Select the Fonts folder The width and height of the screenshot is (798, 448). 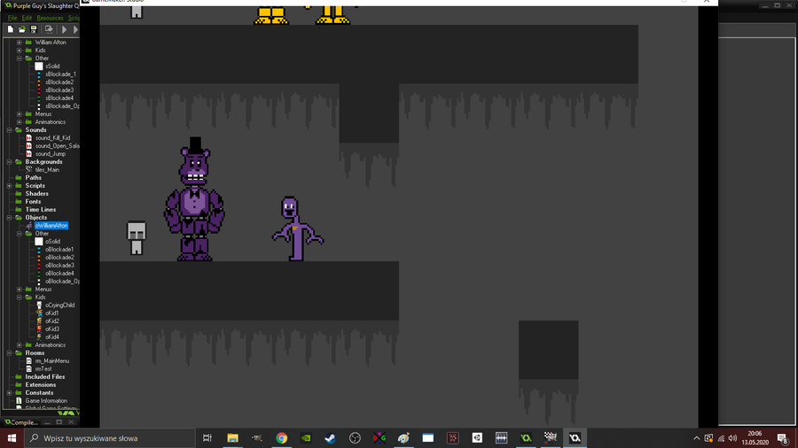coord(33,202)
